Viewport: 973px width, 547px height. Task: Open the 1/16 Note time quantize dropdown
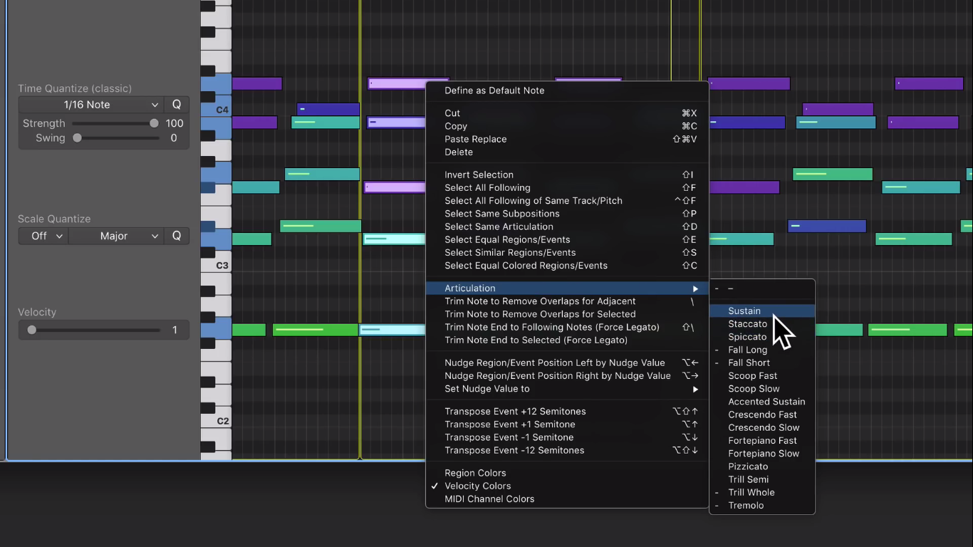[x=91, y=105]
